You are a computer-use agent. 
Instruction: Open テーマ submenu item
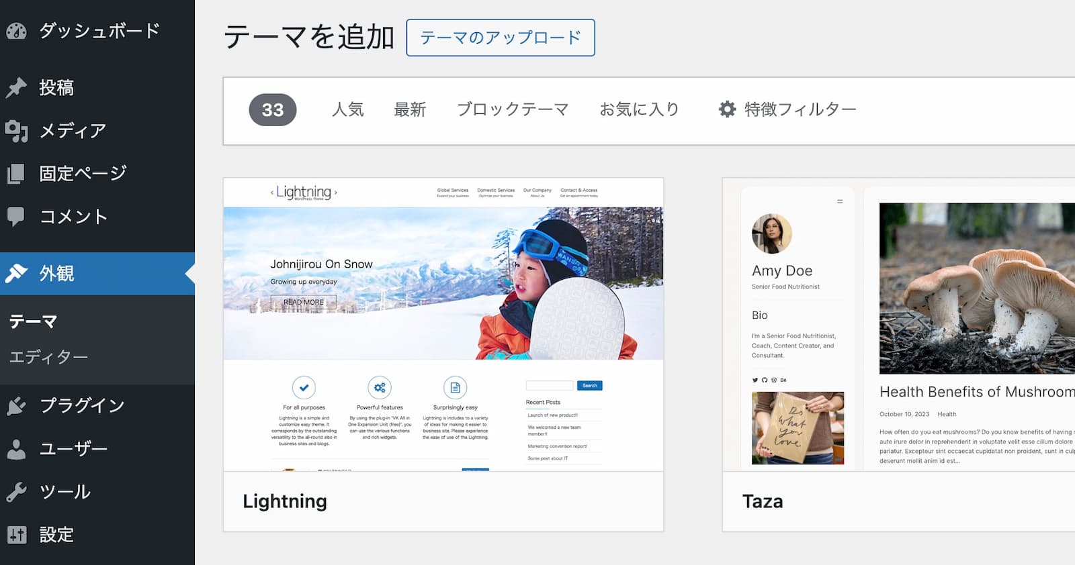tap(33, 321)
